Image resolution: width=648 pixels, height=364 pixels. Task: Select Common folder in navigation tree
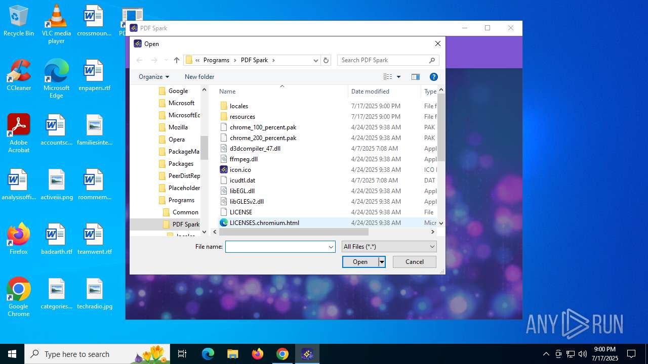click(185, 212)
